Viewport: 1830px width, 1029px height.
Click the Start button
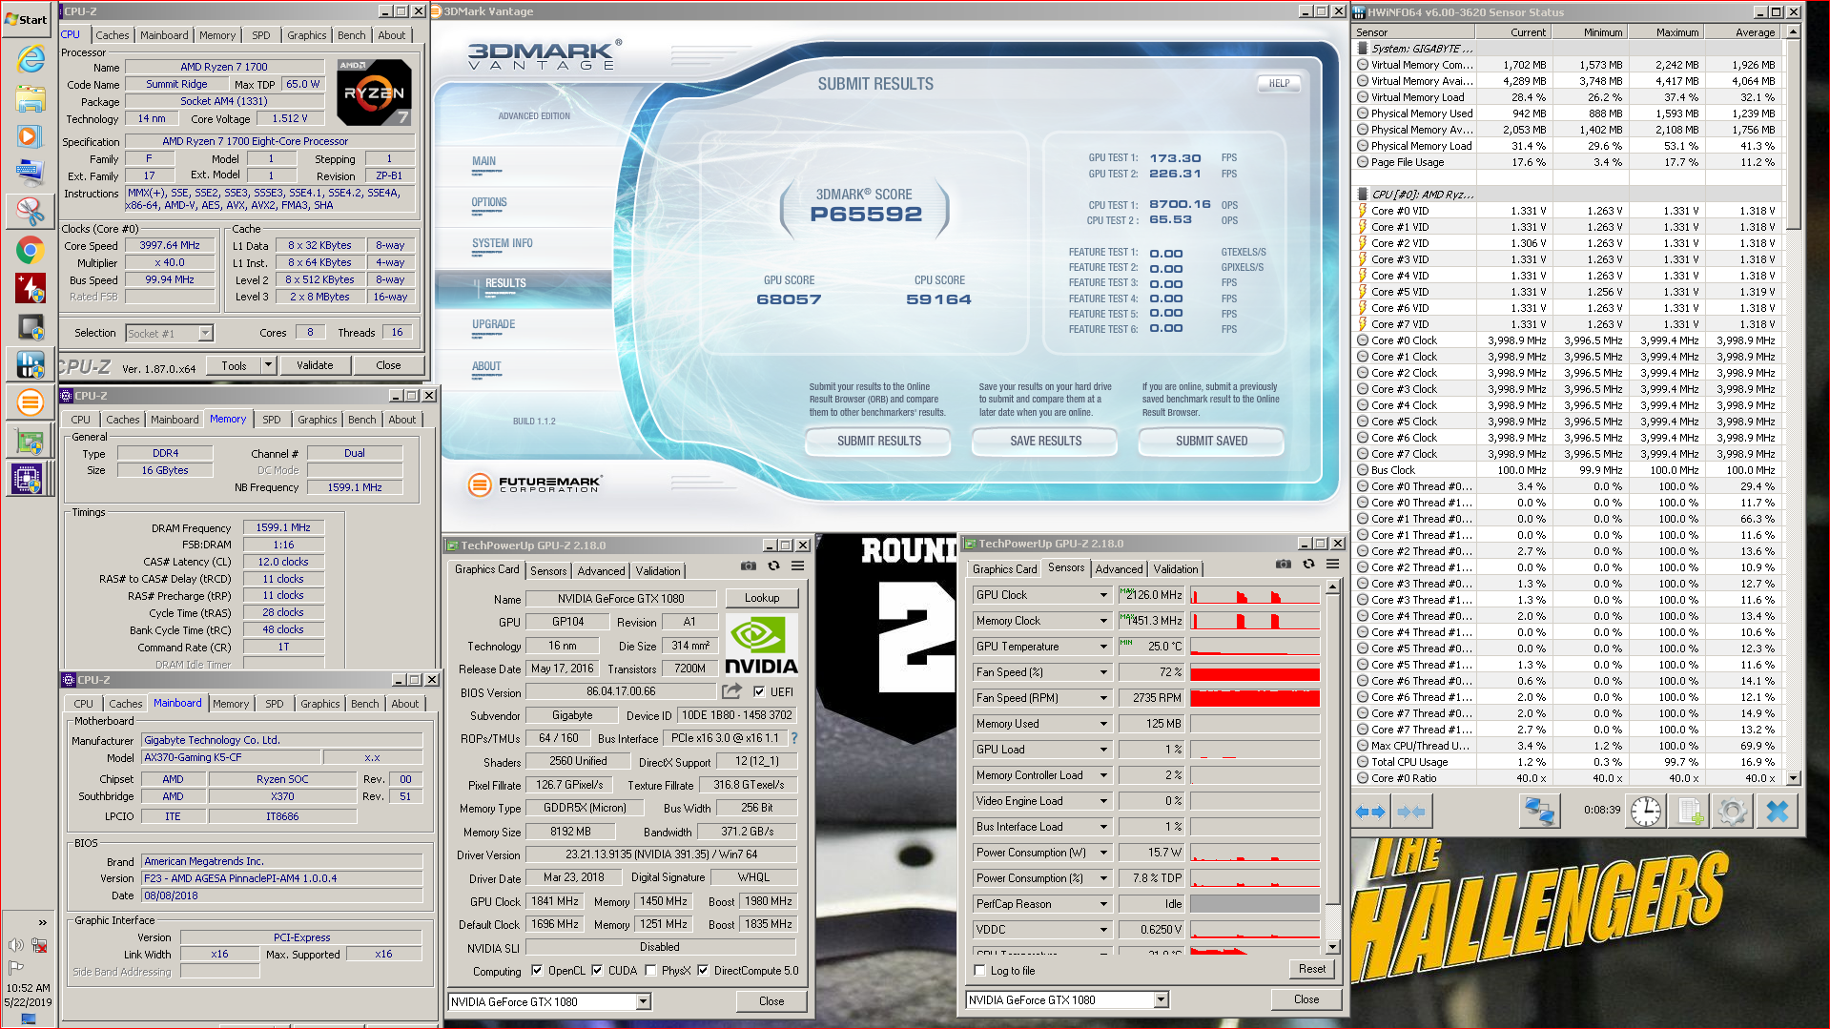click(x=26, y=19)
